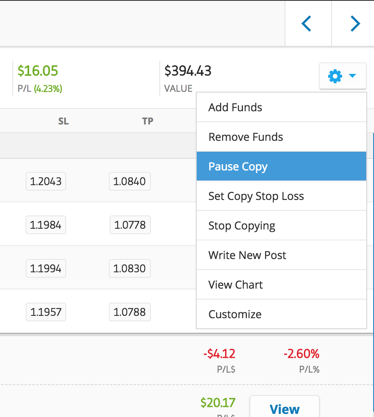Viewport: 374px width, 417px height.
Task: Click the green $16.05 P/L value
Action: click(37, 71)
